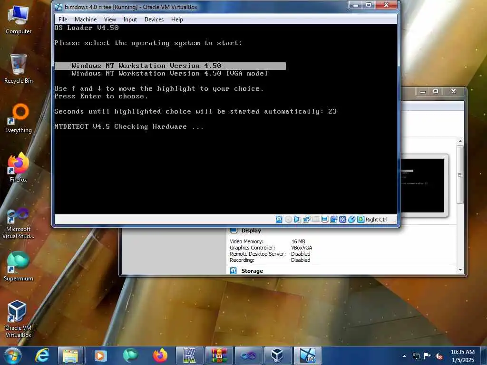
Task: Click the Supermium desktop shortcut
Action: tap(19, 266)
